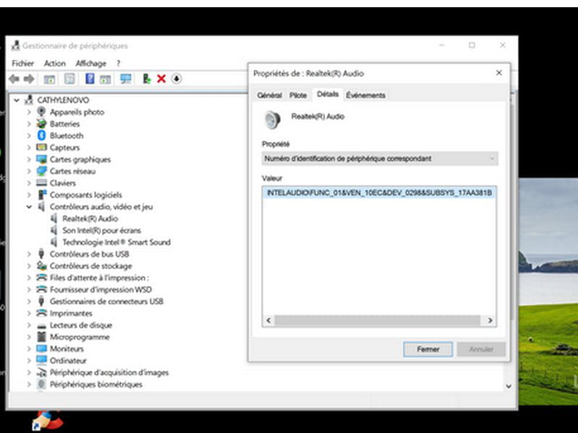This screenshot has width=578, height=433.
Task: Expand the Imprimantes category
Action: click(x=29, y=313)
